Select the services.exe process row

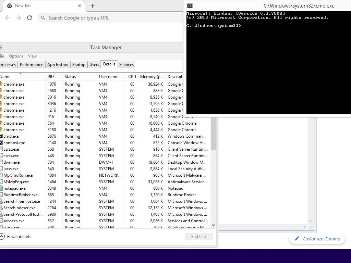tap(105, 221)
